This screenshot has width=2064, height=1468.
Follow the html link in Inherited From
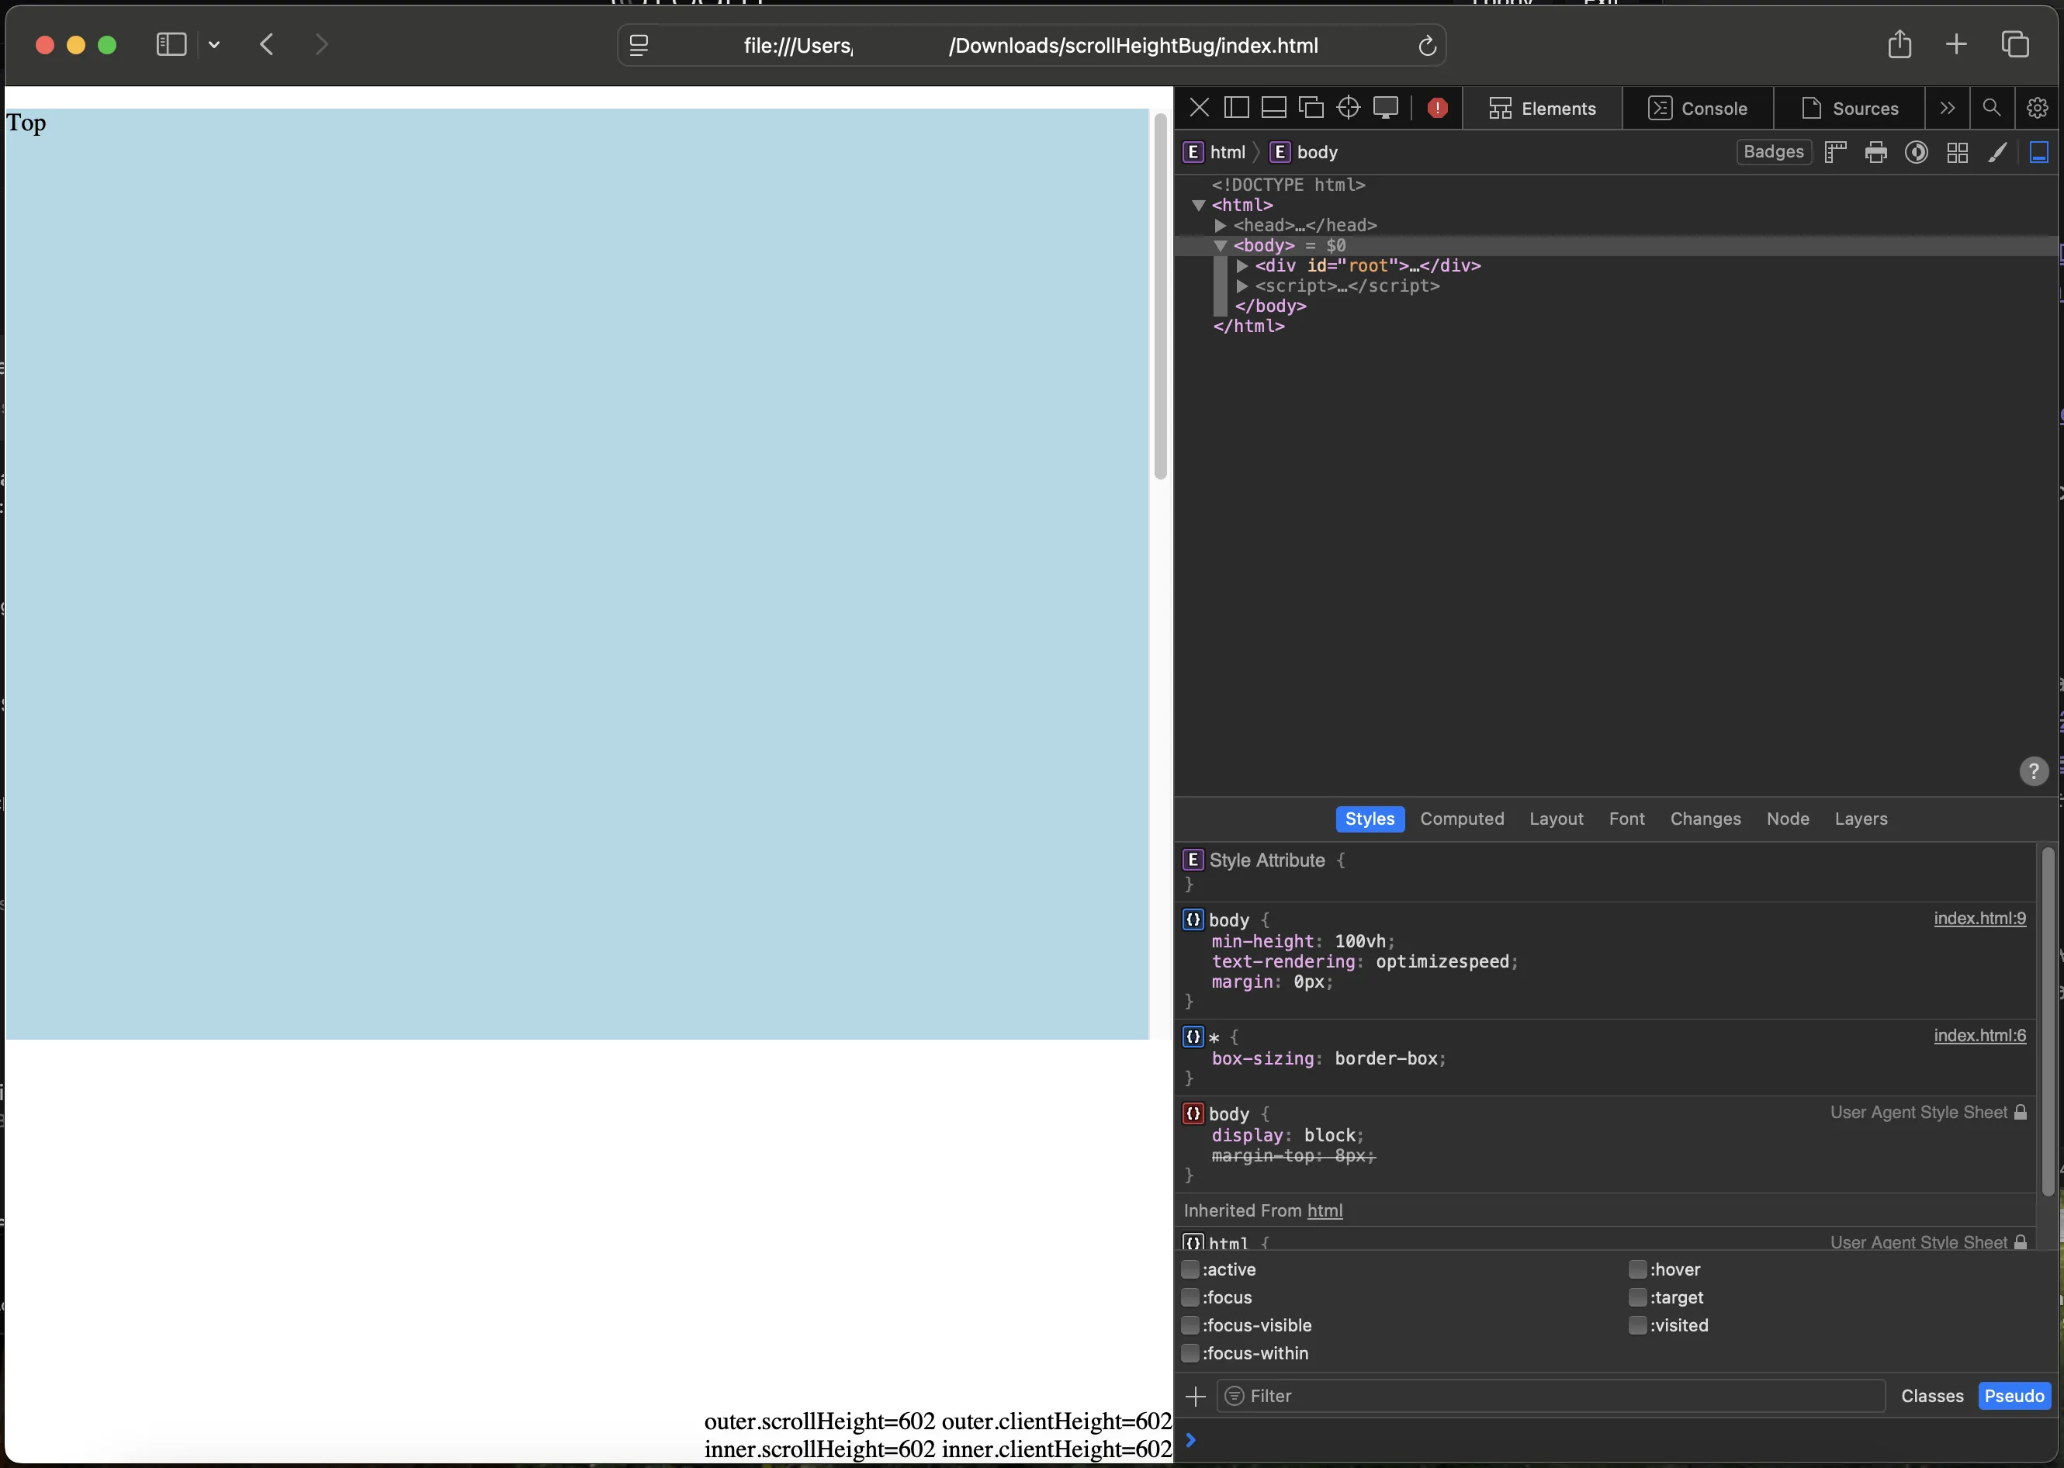(x=1325, y=1211)
